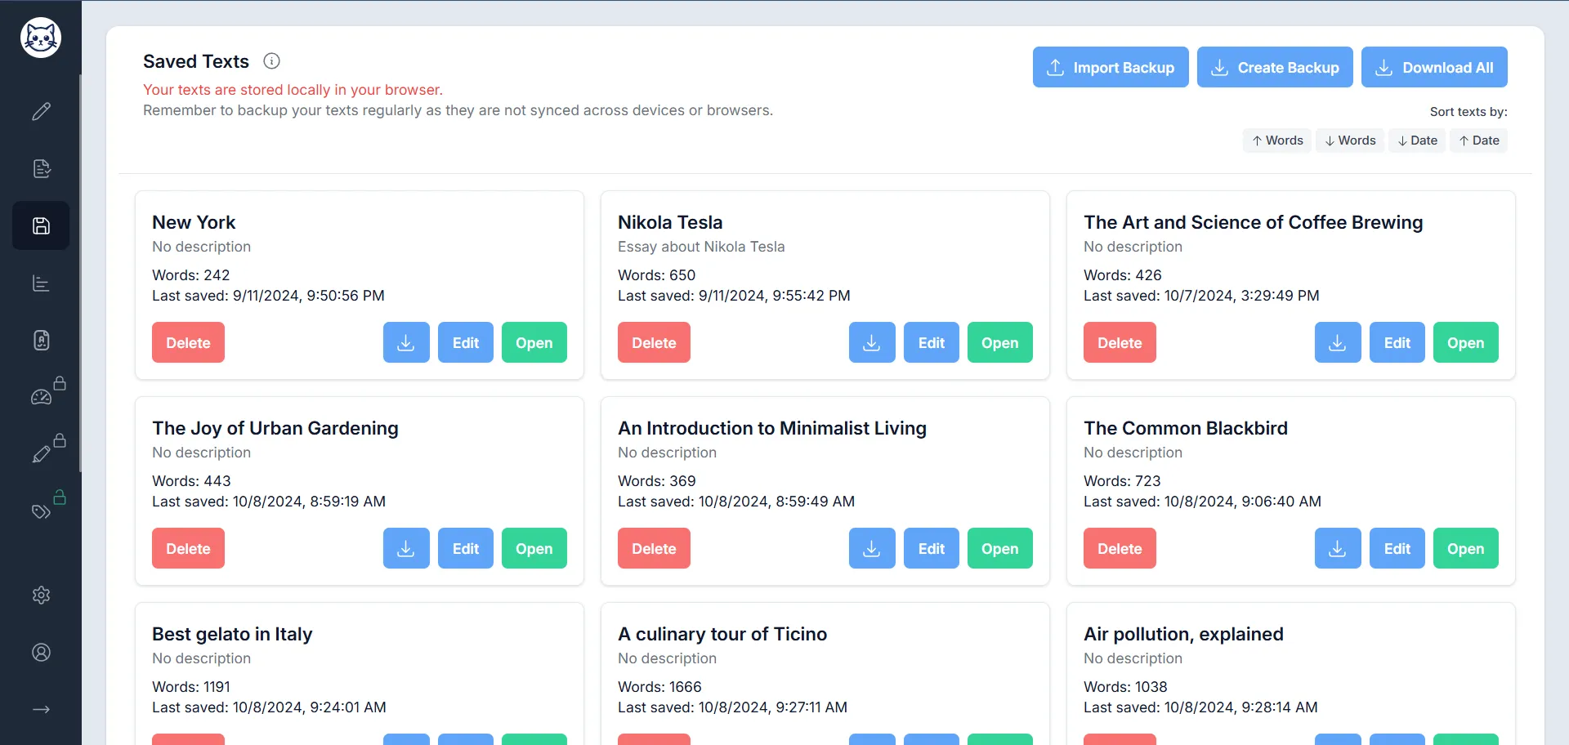This screenshot has width=1569, height=745.
Task: Open the tags sidebar icon
Action: click(x=41, y=511)
